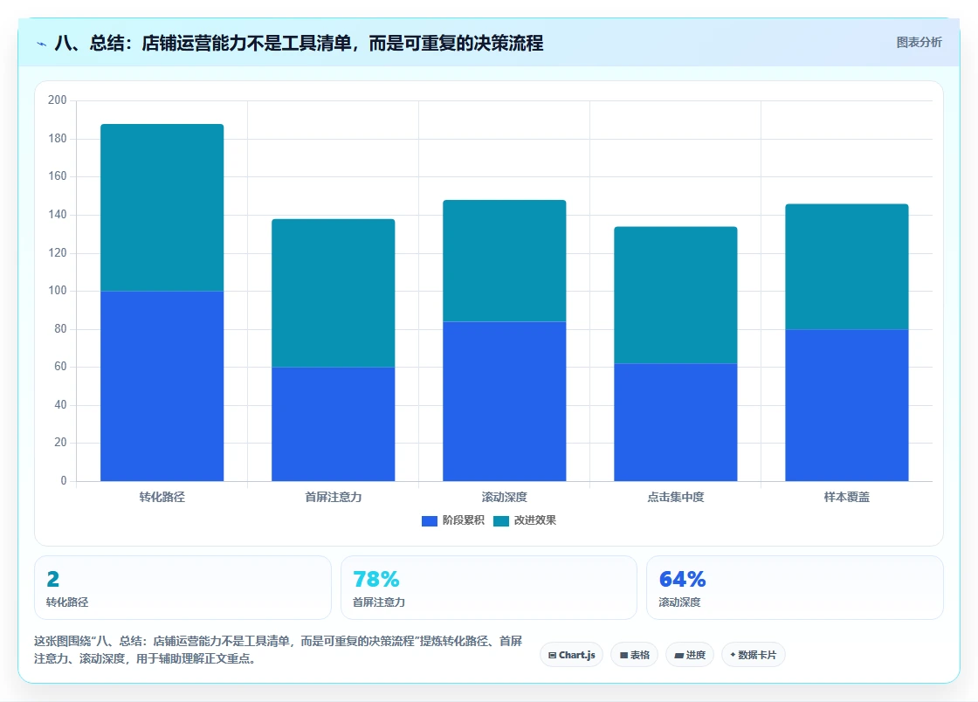This screenshot has height=702, width=978.
Task: Click the stat card showing value 2
Action: click(183, 588)
